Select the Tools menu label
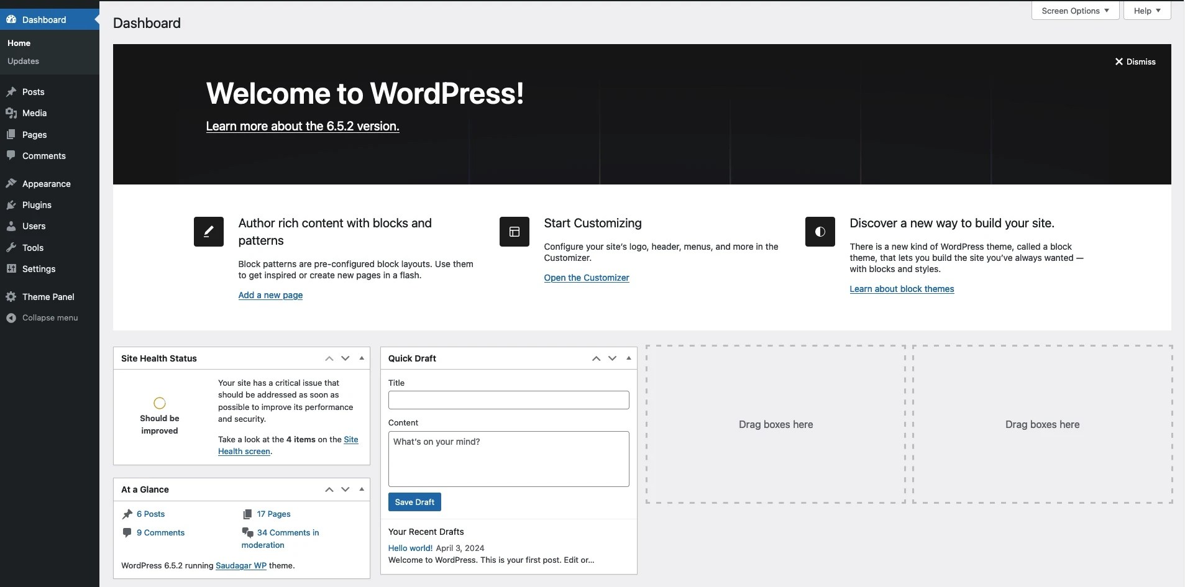The height and width of the screenshot is (587, 1185). point(33,248)
